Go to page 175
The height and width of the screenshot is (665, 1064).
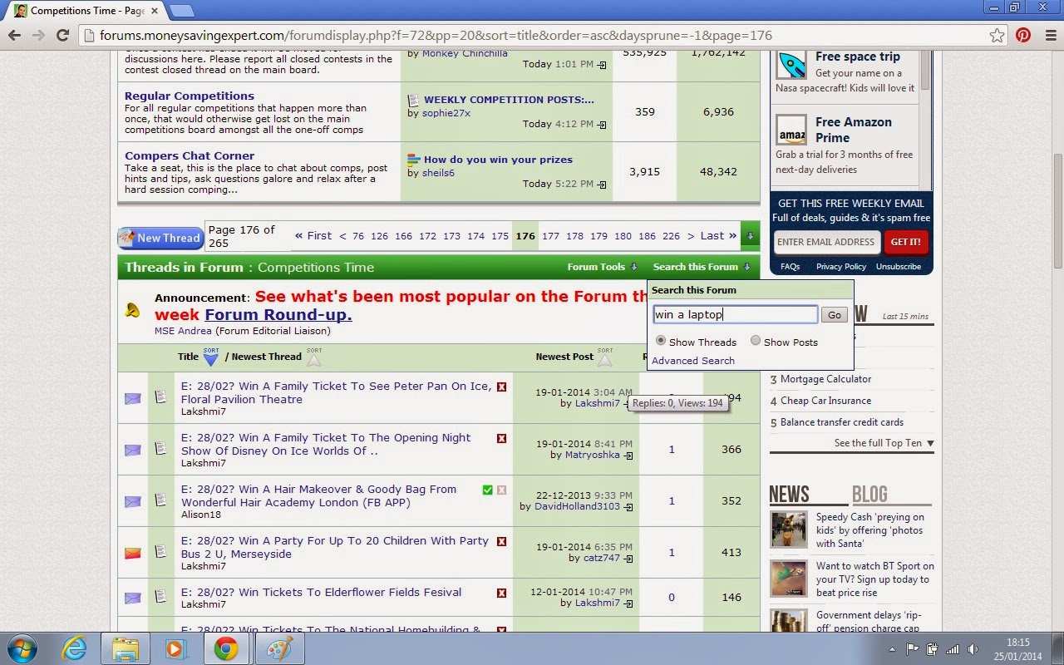(500, 236)
